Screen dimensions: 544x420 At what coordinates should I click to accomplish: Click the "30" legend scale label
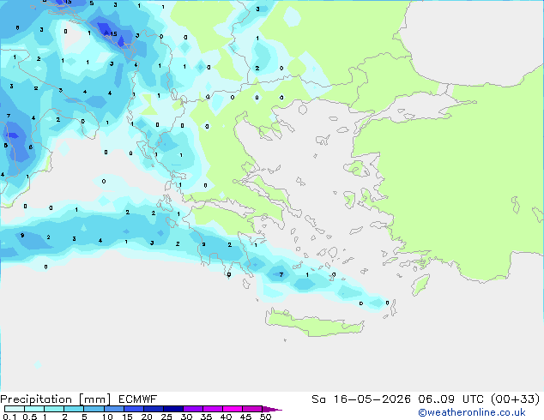(186, 417)
